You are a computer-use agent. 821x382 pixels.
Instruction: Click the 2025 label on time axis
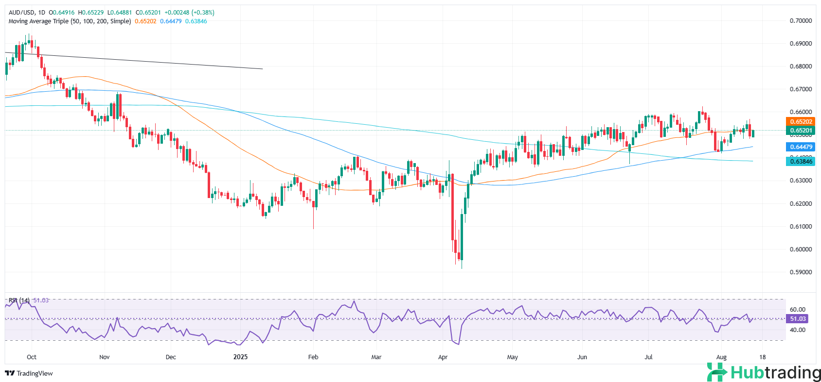pos(240,357)
